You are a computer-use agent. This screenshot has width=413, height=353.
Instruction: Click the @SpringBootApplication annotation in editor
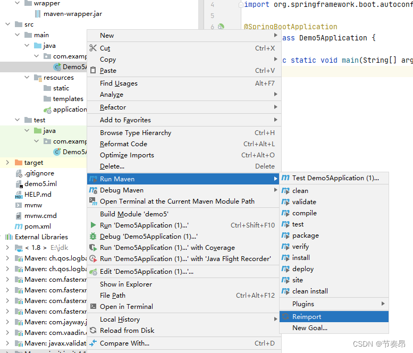tap(291, 27)
